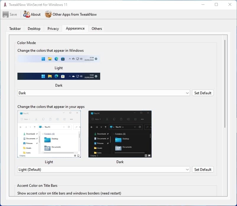Maximize the TweakNow WinSecret window
Screen dimensions: 237x206
[216, 4]
